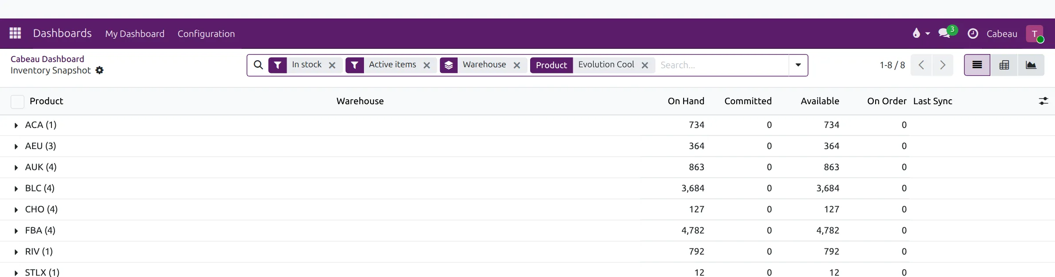This screenshot has width=1055, height=277.
Task: Remove the Active items filter
Action: pyautogui.click(x=427, y=65)
